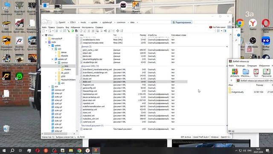Open dropdown arrow beside first new-file icon

click(46, 31)
